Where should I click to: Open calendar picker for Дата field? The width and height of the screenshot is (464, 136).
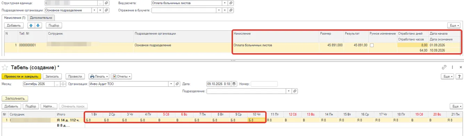click(234, 84)
